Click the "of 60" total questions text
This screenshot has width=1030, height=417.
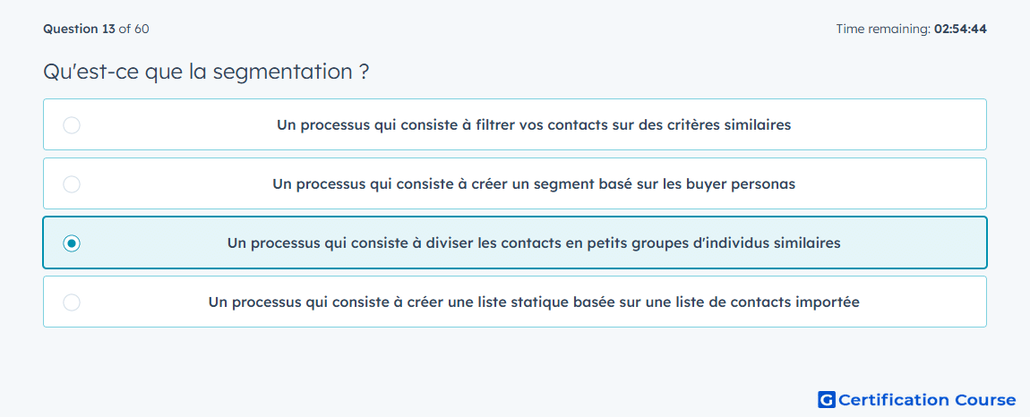coord(133,29)
